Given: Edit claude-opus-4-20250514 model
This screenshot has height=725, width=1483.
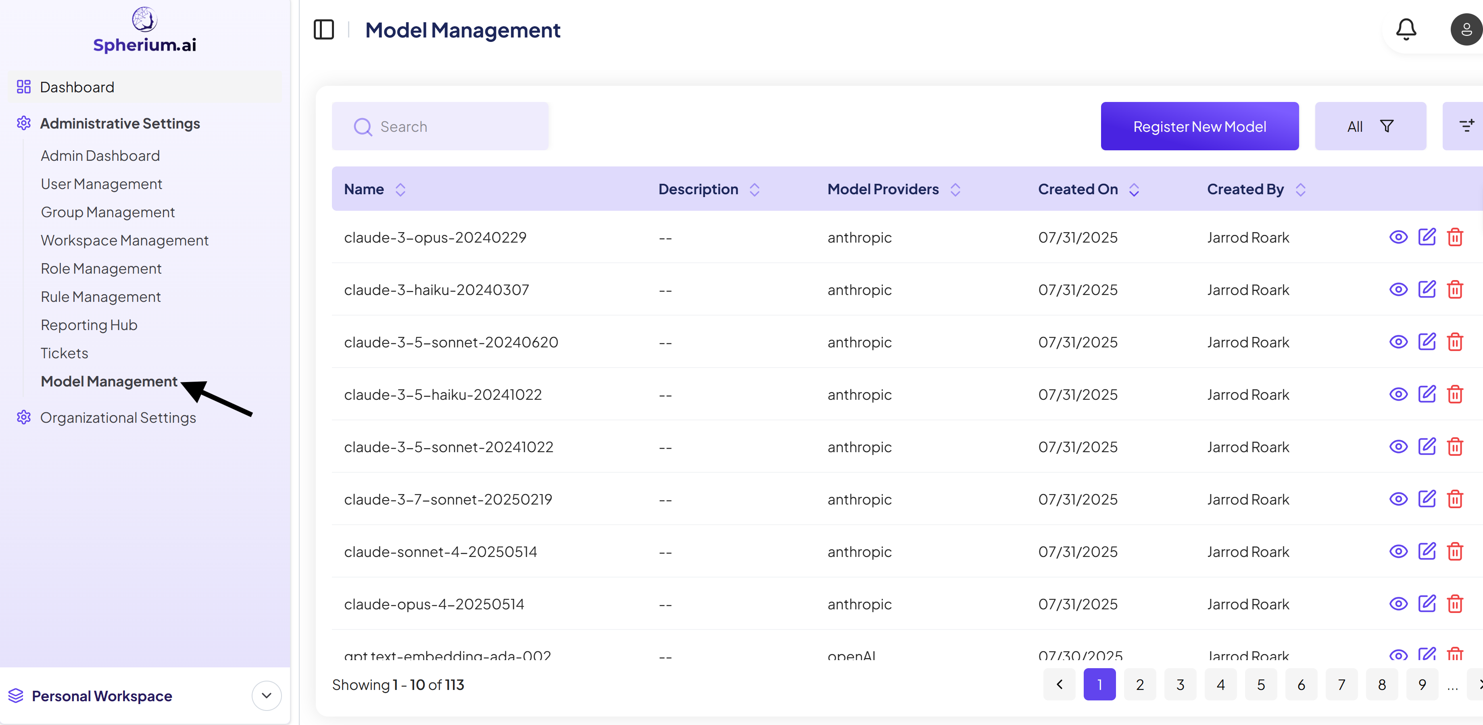Looking at the screenshot, I should click(1427, 604).
